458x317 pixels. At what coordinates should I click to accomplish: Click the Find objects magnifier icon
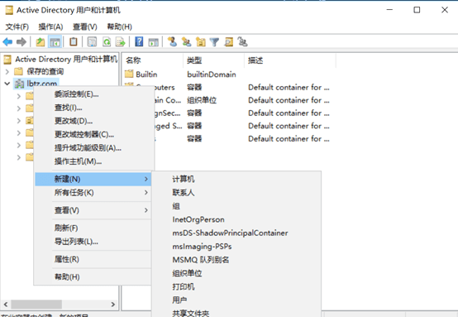[229, 42]
